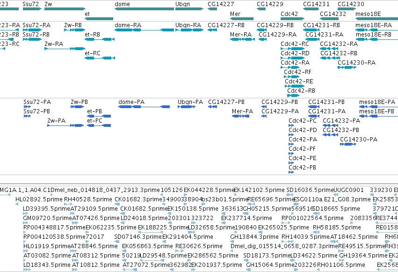Click the Cdc42-PC protein feature

click(291, 125)
